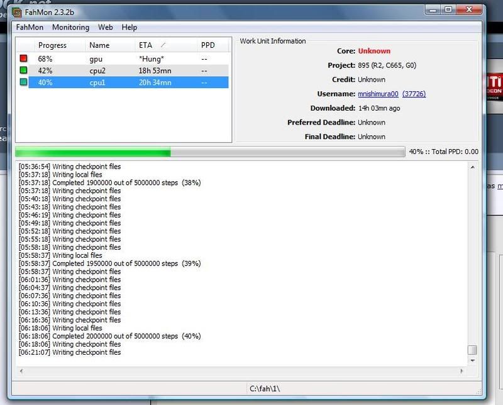Open the Help menu
Screen dimensions: 503x405
[x=130, y=27]
